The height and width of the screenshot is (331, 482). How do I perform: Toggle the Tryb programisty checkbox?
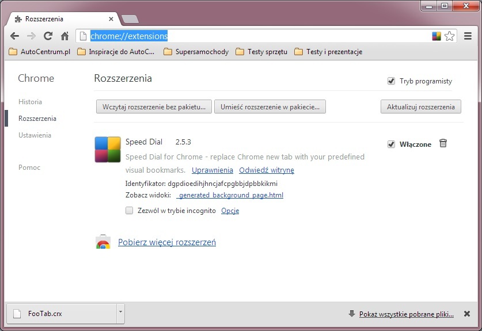point(391,81)
